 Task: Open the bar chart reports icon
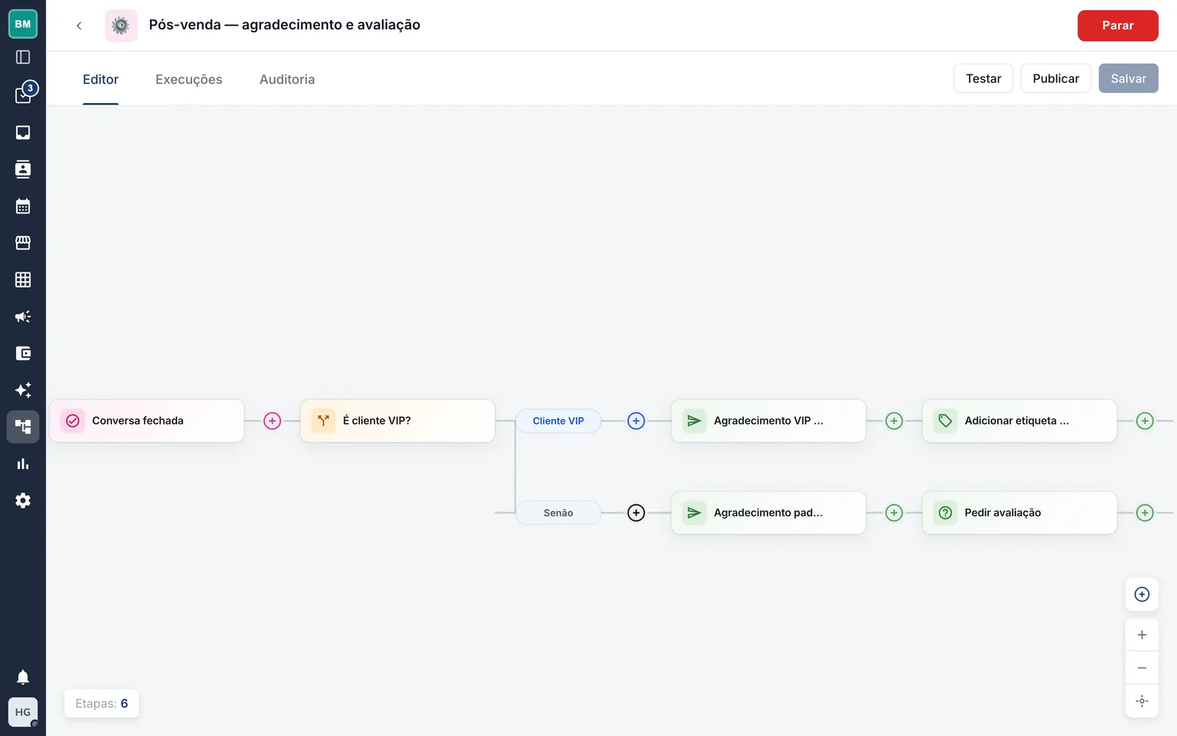[23, 464]
